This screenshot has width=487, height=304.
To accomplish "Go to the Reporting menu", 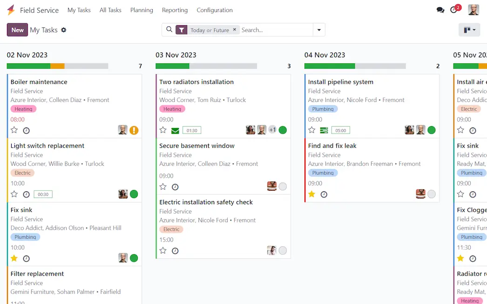I will 175,10.
